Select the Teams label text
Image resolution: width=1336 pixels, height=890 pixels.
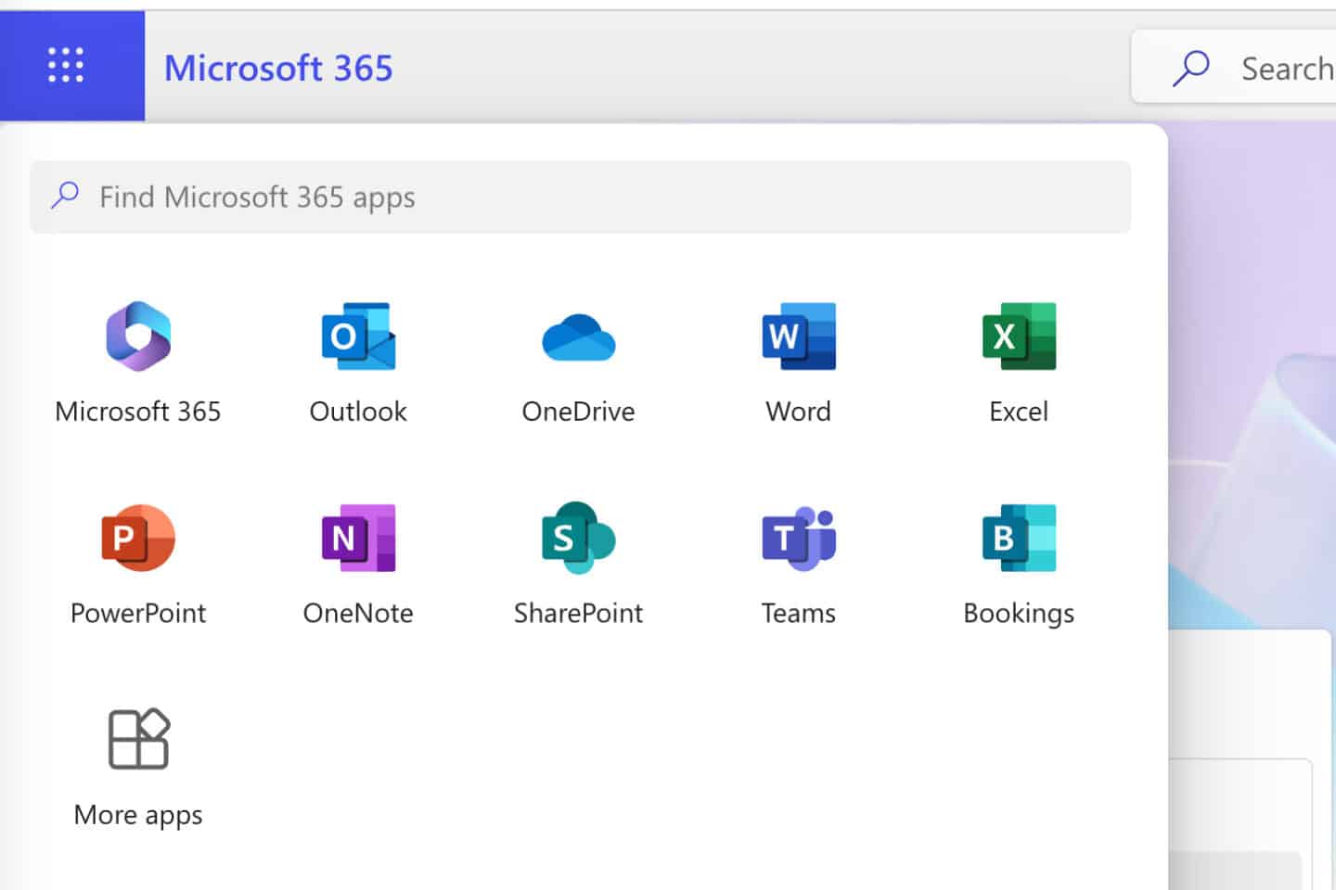tap(798, 612)
